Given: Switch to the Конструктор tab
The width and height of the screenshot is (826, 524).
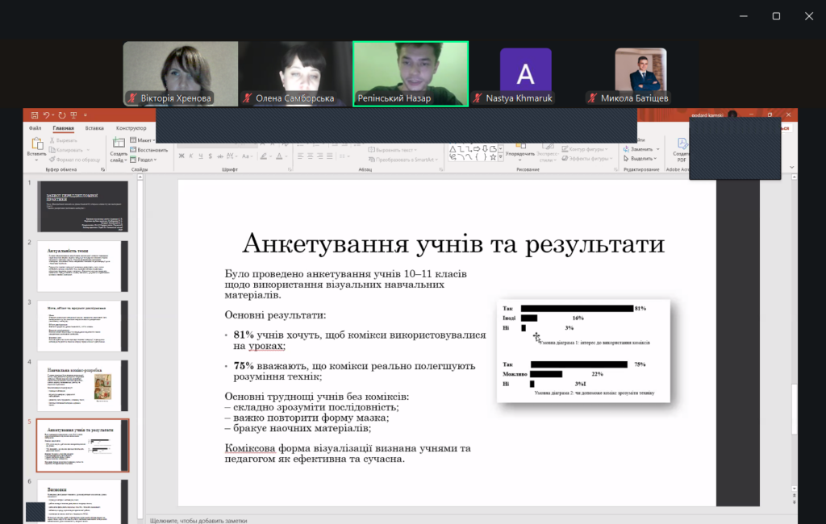Looking at the screenshot, I should pos(131,128).
